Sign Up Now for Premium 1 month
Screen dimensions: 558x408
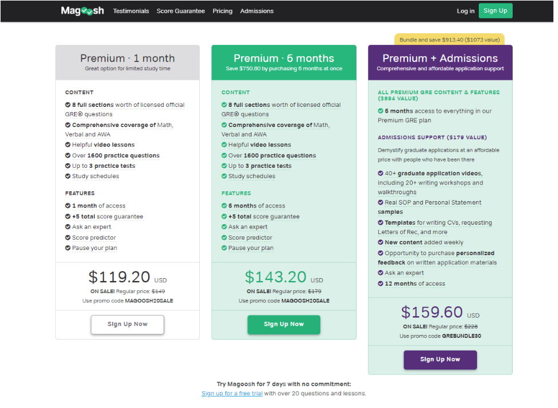click(127, 325)
